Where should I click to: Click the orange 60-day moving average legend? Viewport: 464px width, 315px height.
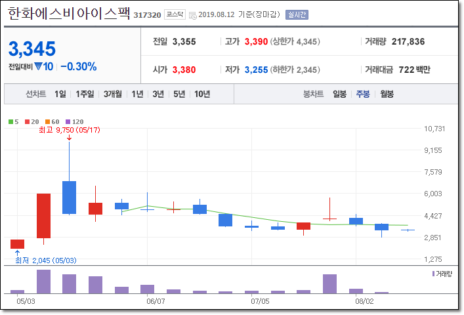(52, 121)
